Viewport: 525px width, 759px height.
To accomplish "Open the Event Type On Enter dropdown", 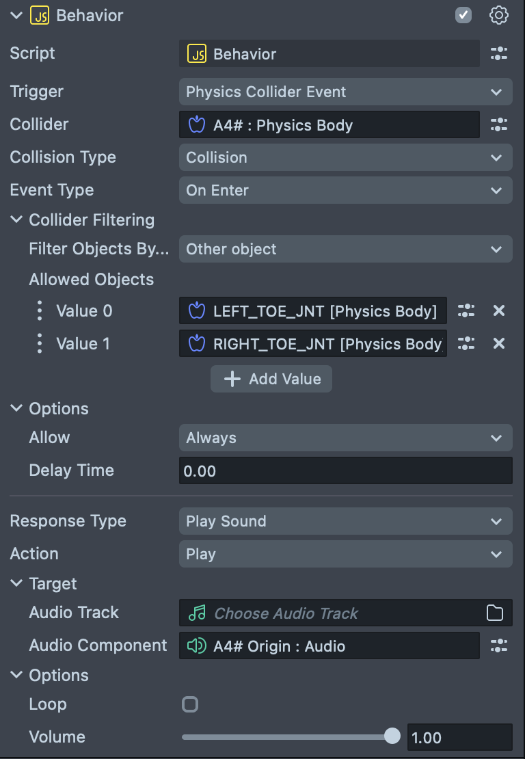I will coord(345,190).
